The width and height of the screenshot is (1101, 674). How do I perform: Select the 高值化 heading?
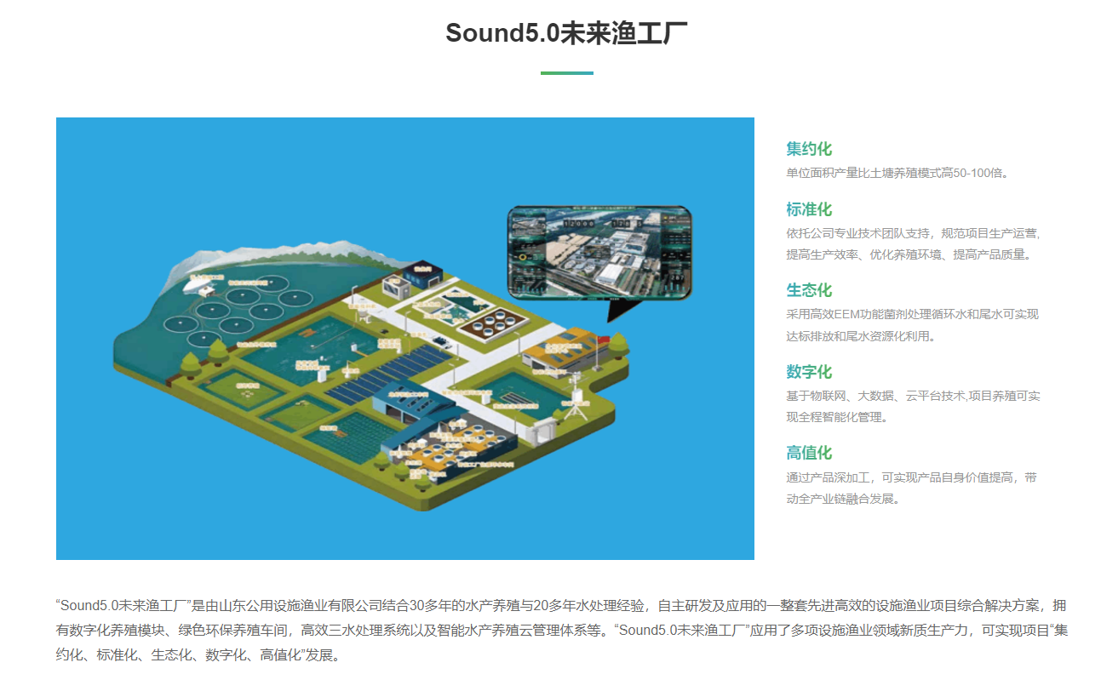[x=808, y=453]
